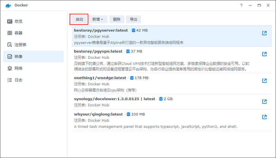
Task: Click the 2 GB size text
Action: pyautogui.click(x=168, y=99)
